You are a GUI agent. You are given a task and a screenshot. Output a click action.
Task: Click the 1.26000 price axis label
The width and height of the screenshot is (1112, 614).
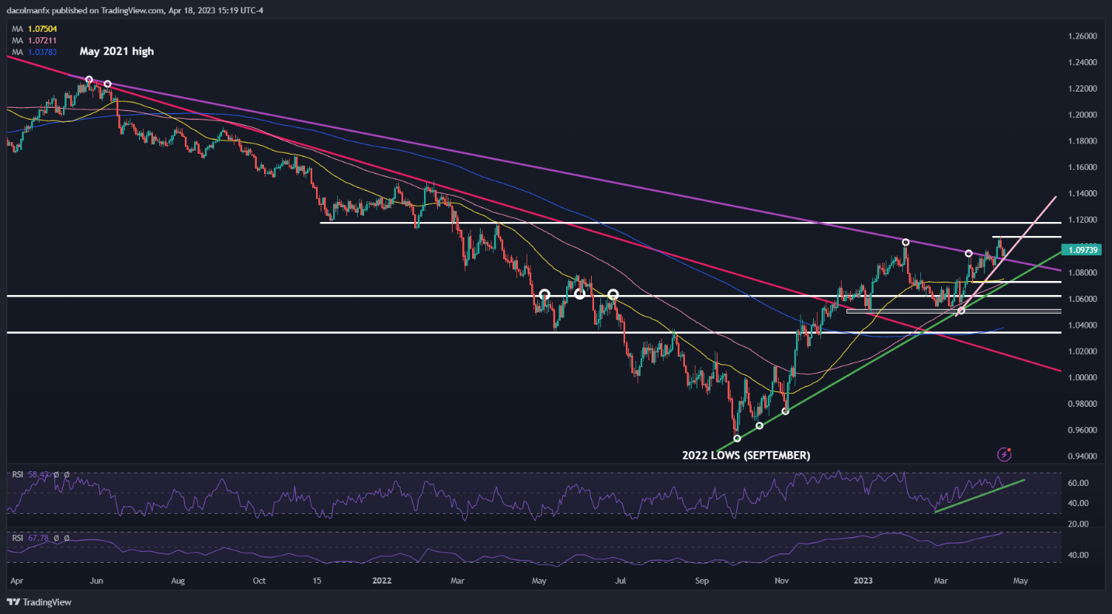pyautogui.click(x=1084, y=36)
